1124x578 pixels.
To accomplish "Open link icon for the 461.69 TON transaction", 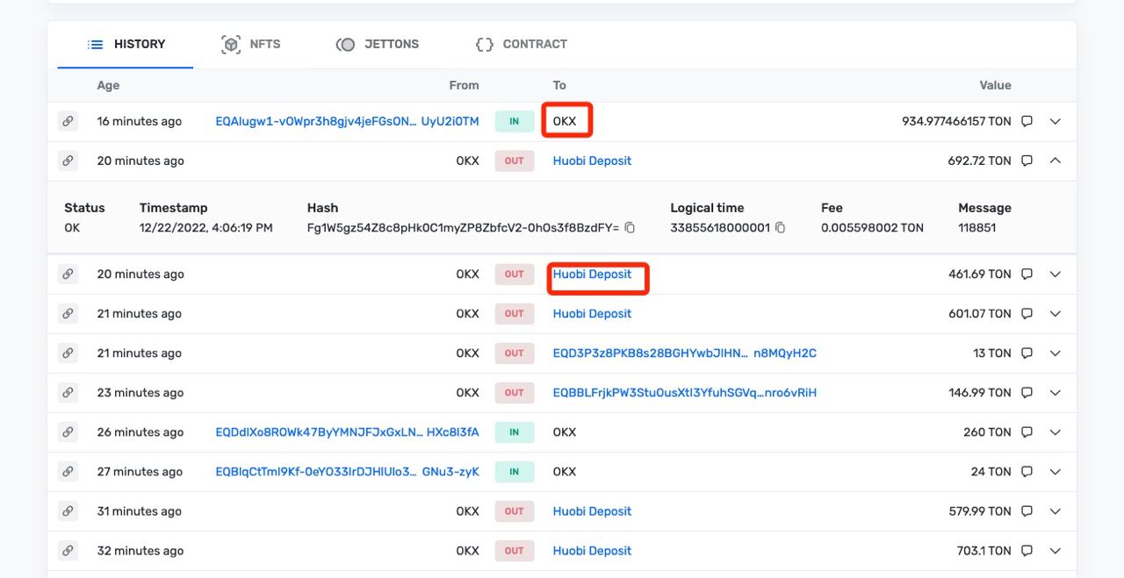I will pos(68,275).
